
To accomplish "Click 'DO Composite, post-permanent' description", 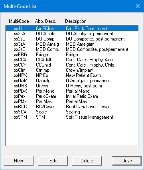I will click(95, 39).
